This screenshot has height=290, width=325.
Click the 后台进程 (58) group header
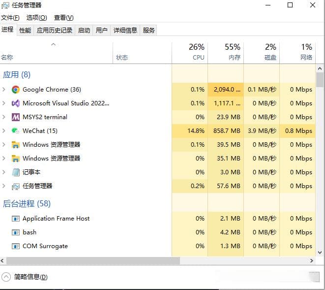[x=27, y=204]
